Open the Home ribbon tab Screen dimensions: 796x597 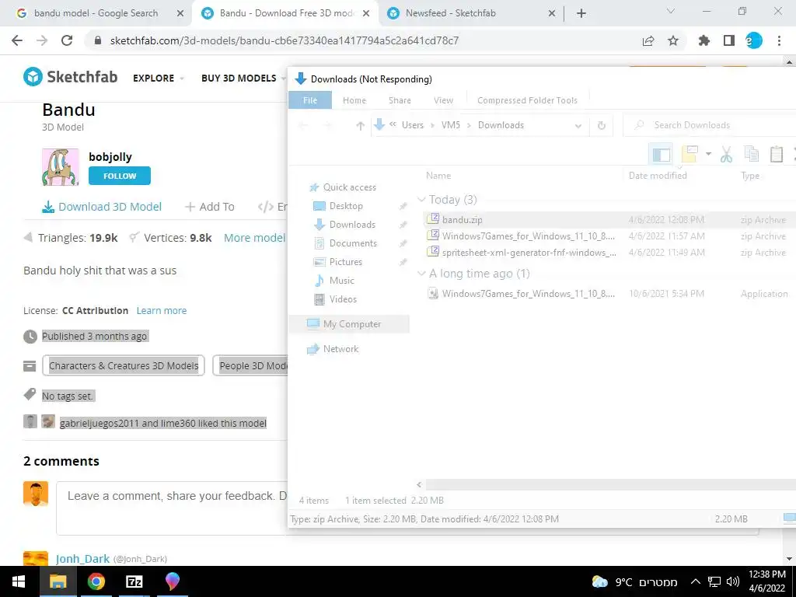tap(354, 100)
